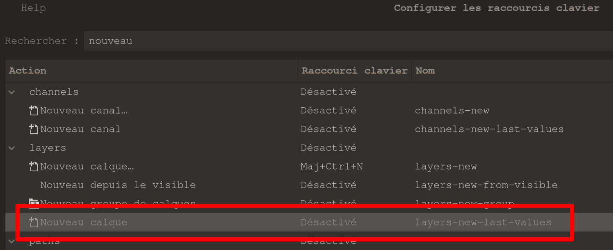The height and width of the screenshot is (250, 613).
Task: Edit the Maj+Ctrl+N shortcut cell
Action: pyautogui.click(x=331, y=166)
